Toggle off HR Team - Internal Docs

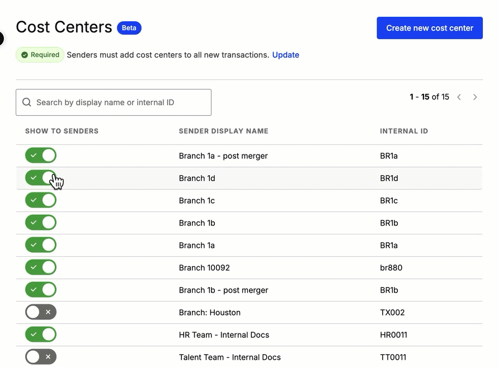(x=41, y=335)
